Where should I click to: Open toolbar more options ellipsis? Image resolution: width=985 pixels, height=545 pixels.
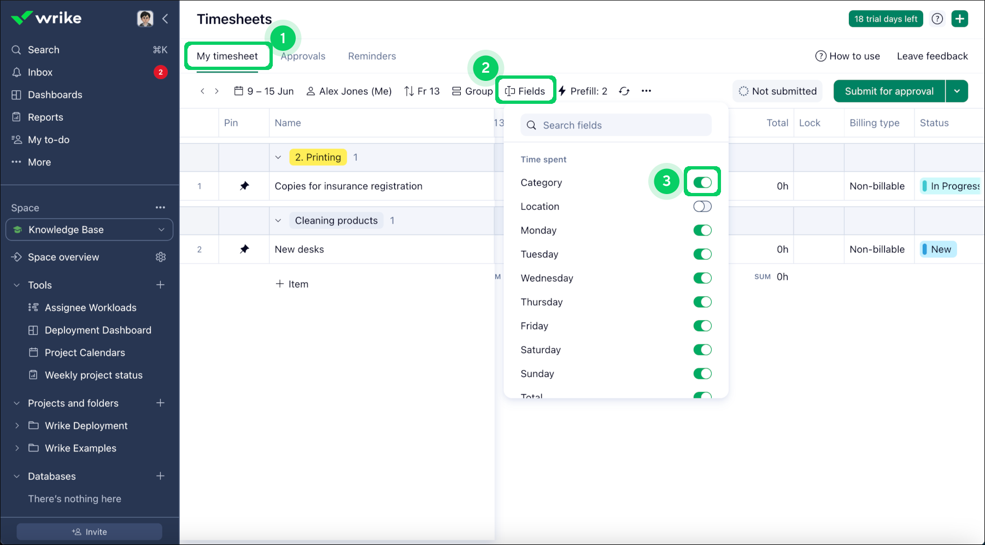(x=646, y=91)
